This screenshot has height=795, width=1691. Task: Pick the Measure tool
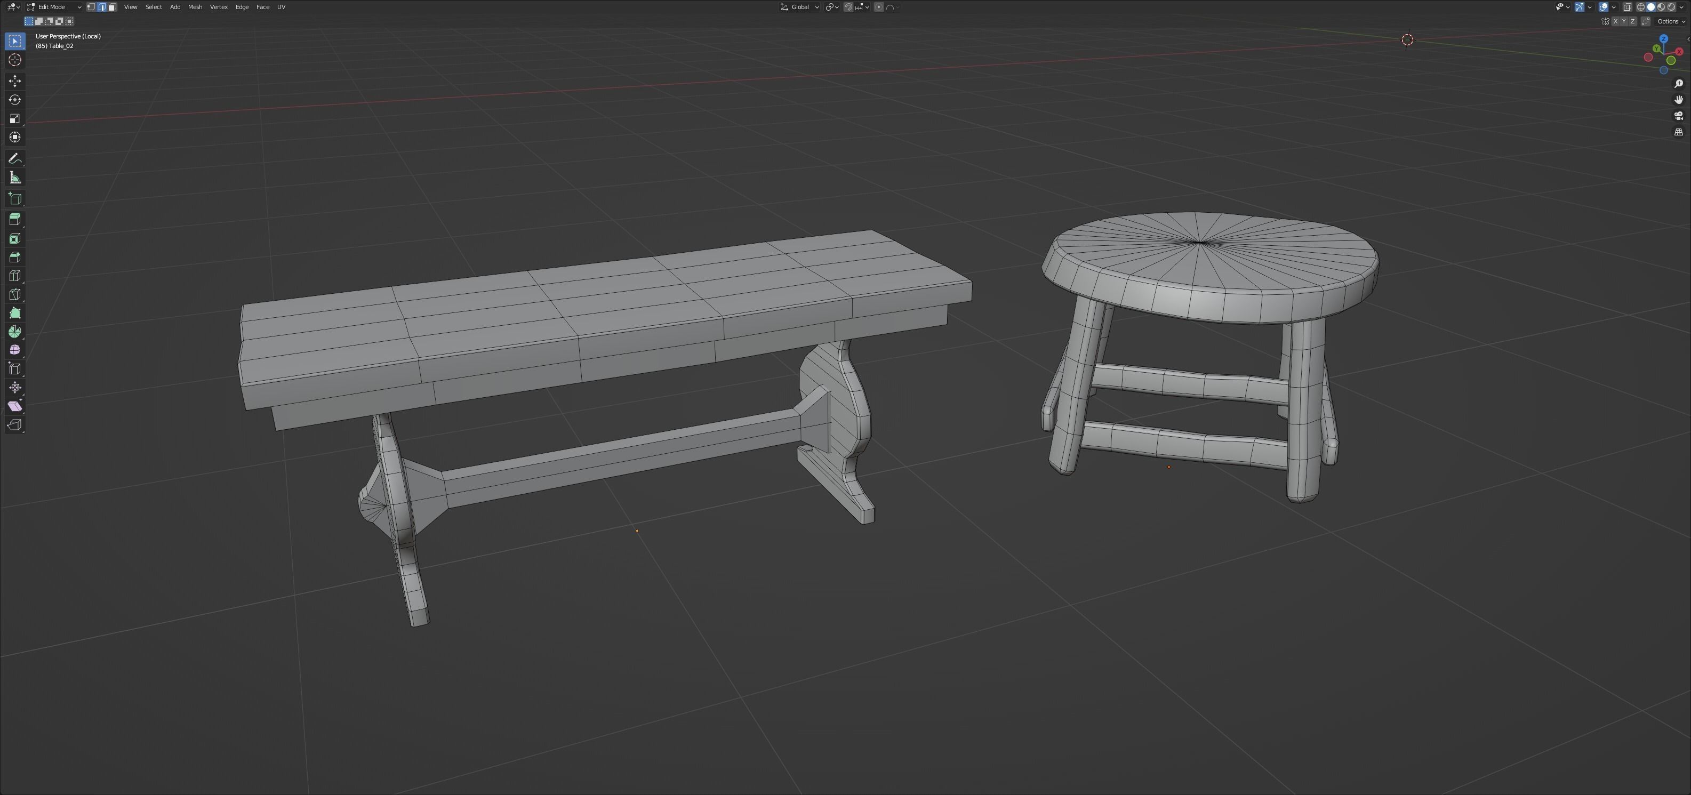point(15,178)
